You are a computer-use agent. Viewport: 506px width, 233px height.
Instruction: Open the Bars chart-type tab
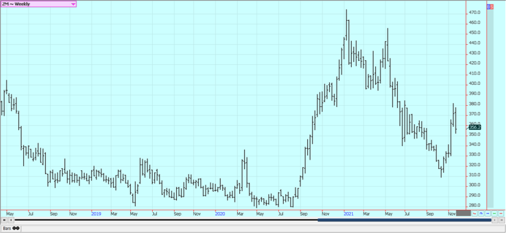tap(11, 228)
